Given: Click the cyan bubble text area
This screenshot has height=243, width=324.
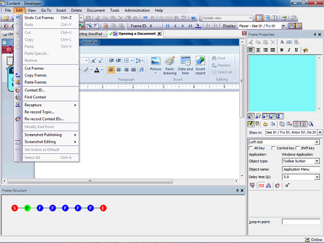Looking at the screenshot, I should click(282, 83).
